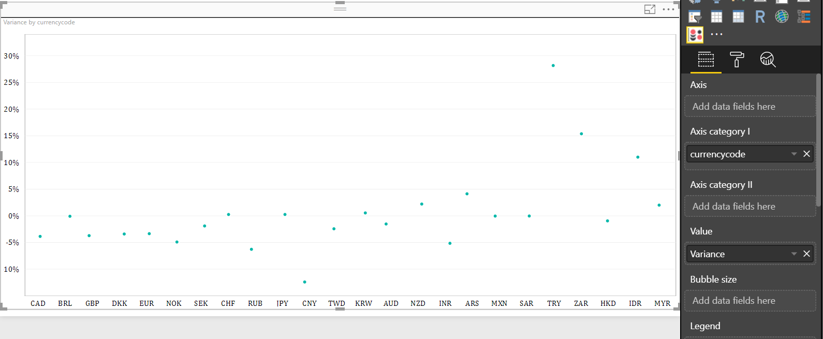This screenshot has height=339, width=823.
Task: Click the TRY data point near 28%
Action: [x=553, y=66]
